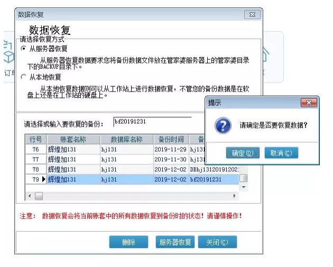333x267 pixels.
Task: Close the 提示 confirmation dialog
Action: (309, 103)
